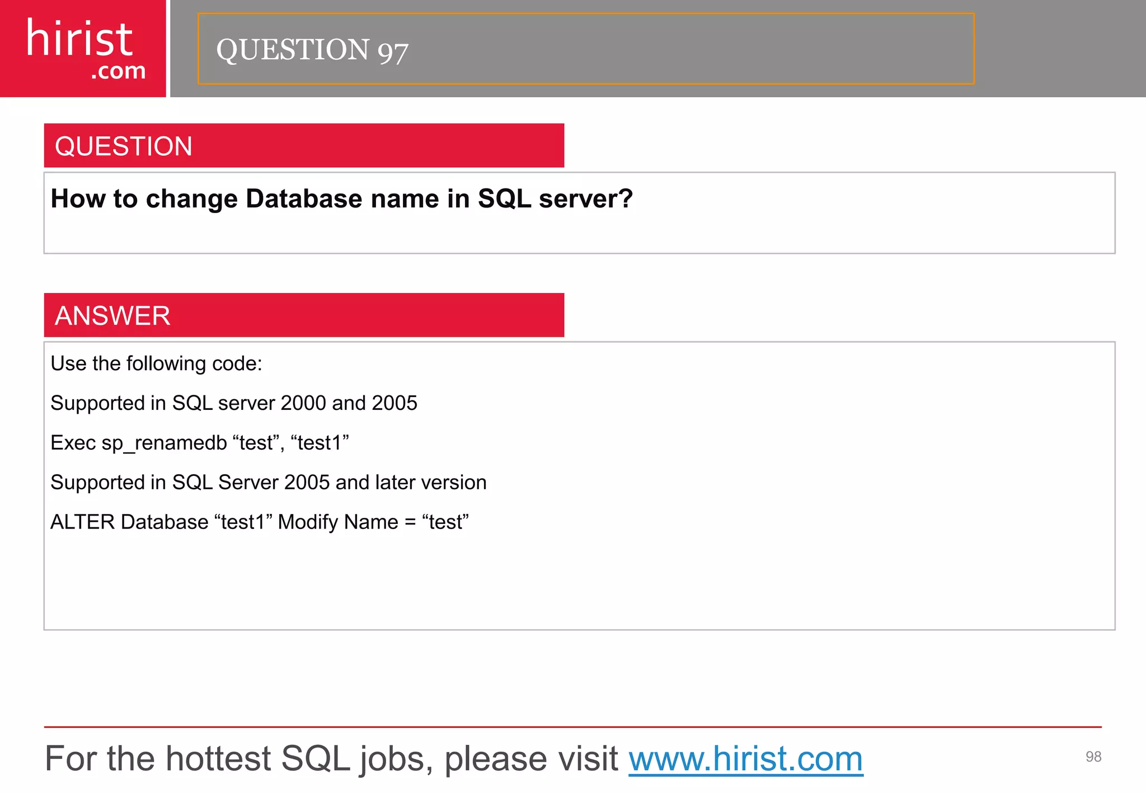Click the 'Use the following code:' line
Image resolution: width=1146 pixels, height=793 pixels.
tap(156, 364)
